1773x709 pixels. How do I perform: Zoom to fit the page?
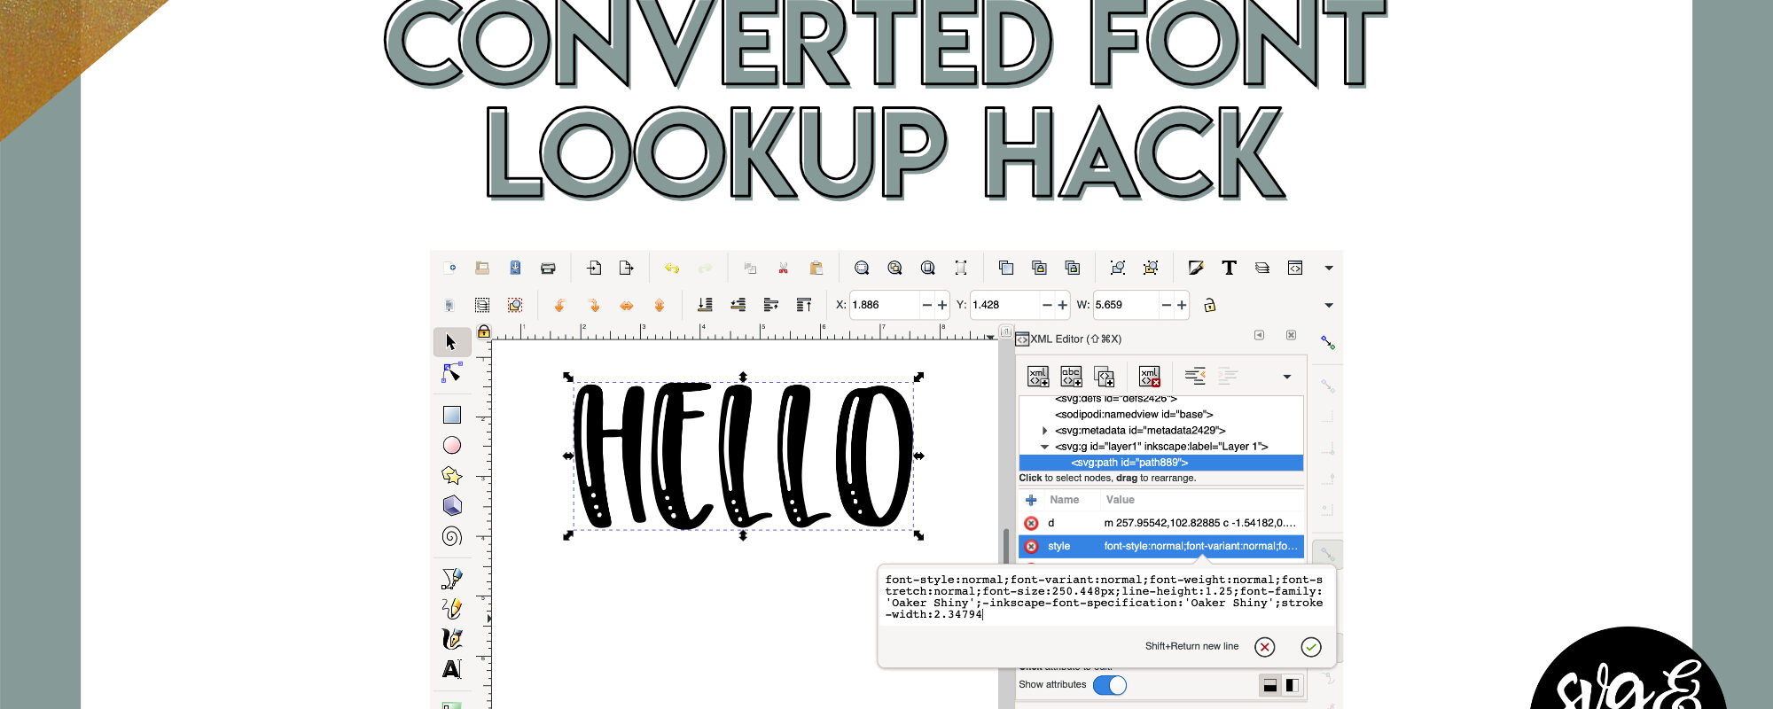[x=927, y=268]
